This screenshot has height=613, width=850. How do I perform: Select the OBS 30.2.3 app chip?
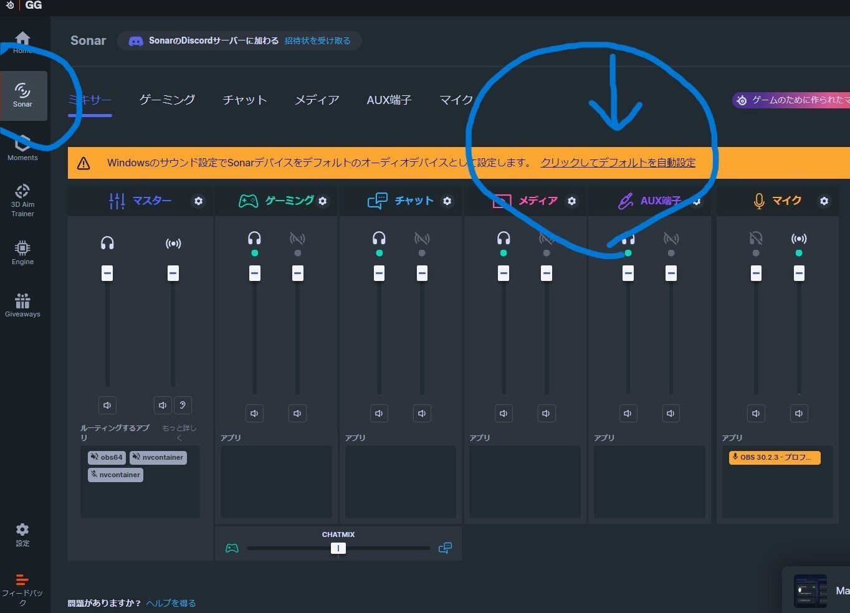[774, 457]
